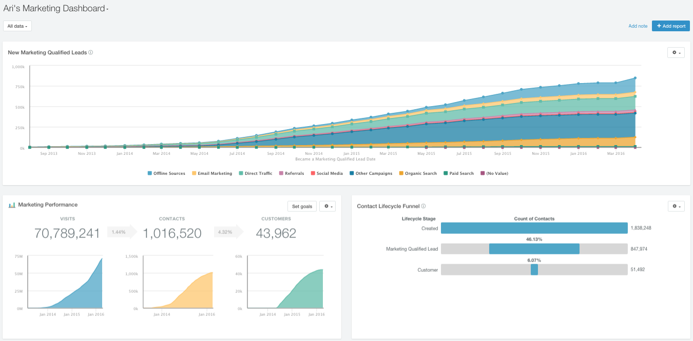Expand Ari's Marketing Dashboard title dropdown
Viewport: 693px width, 341px height.
pyautogui.click(x=107, y=10)
